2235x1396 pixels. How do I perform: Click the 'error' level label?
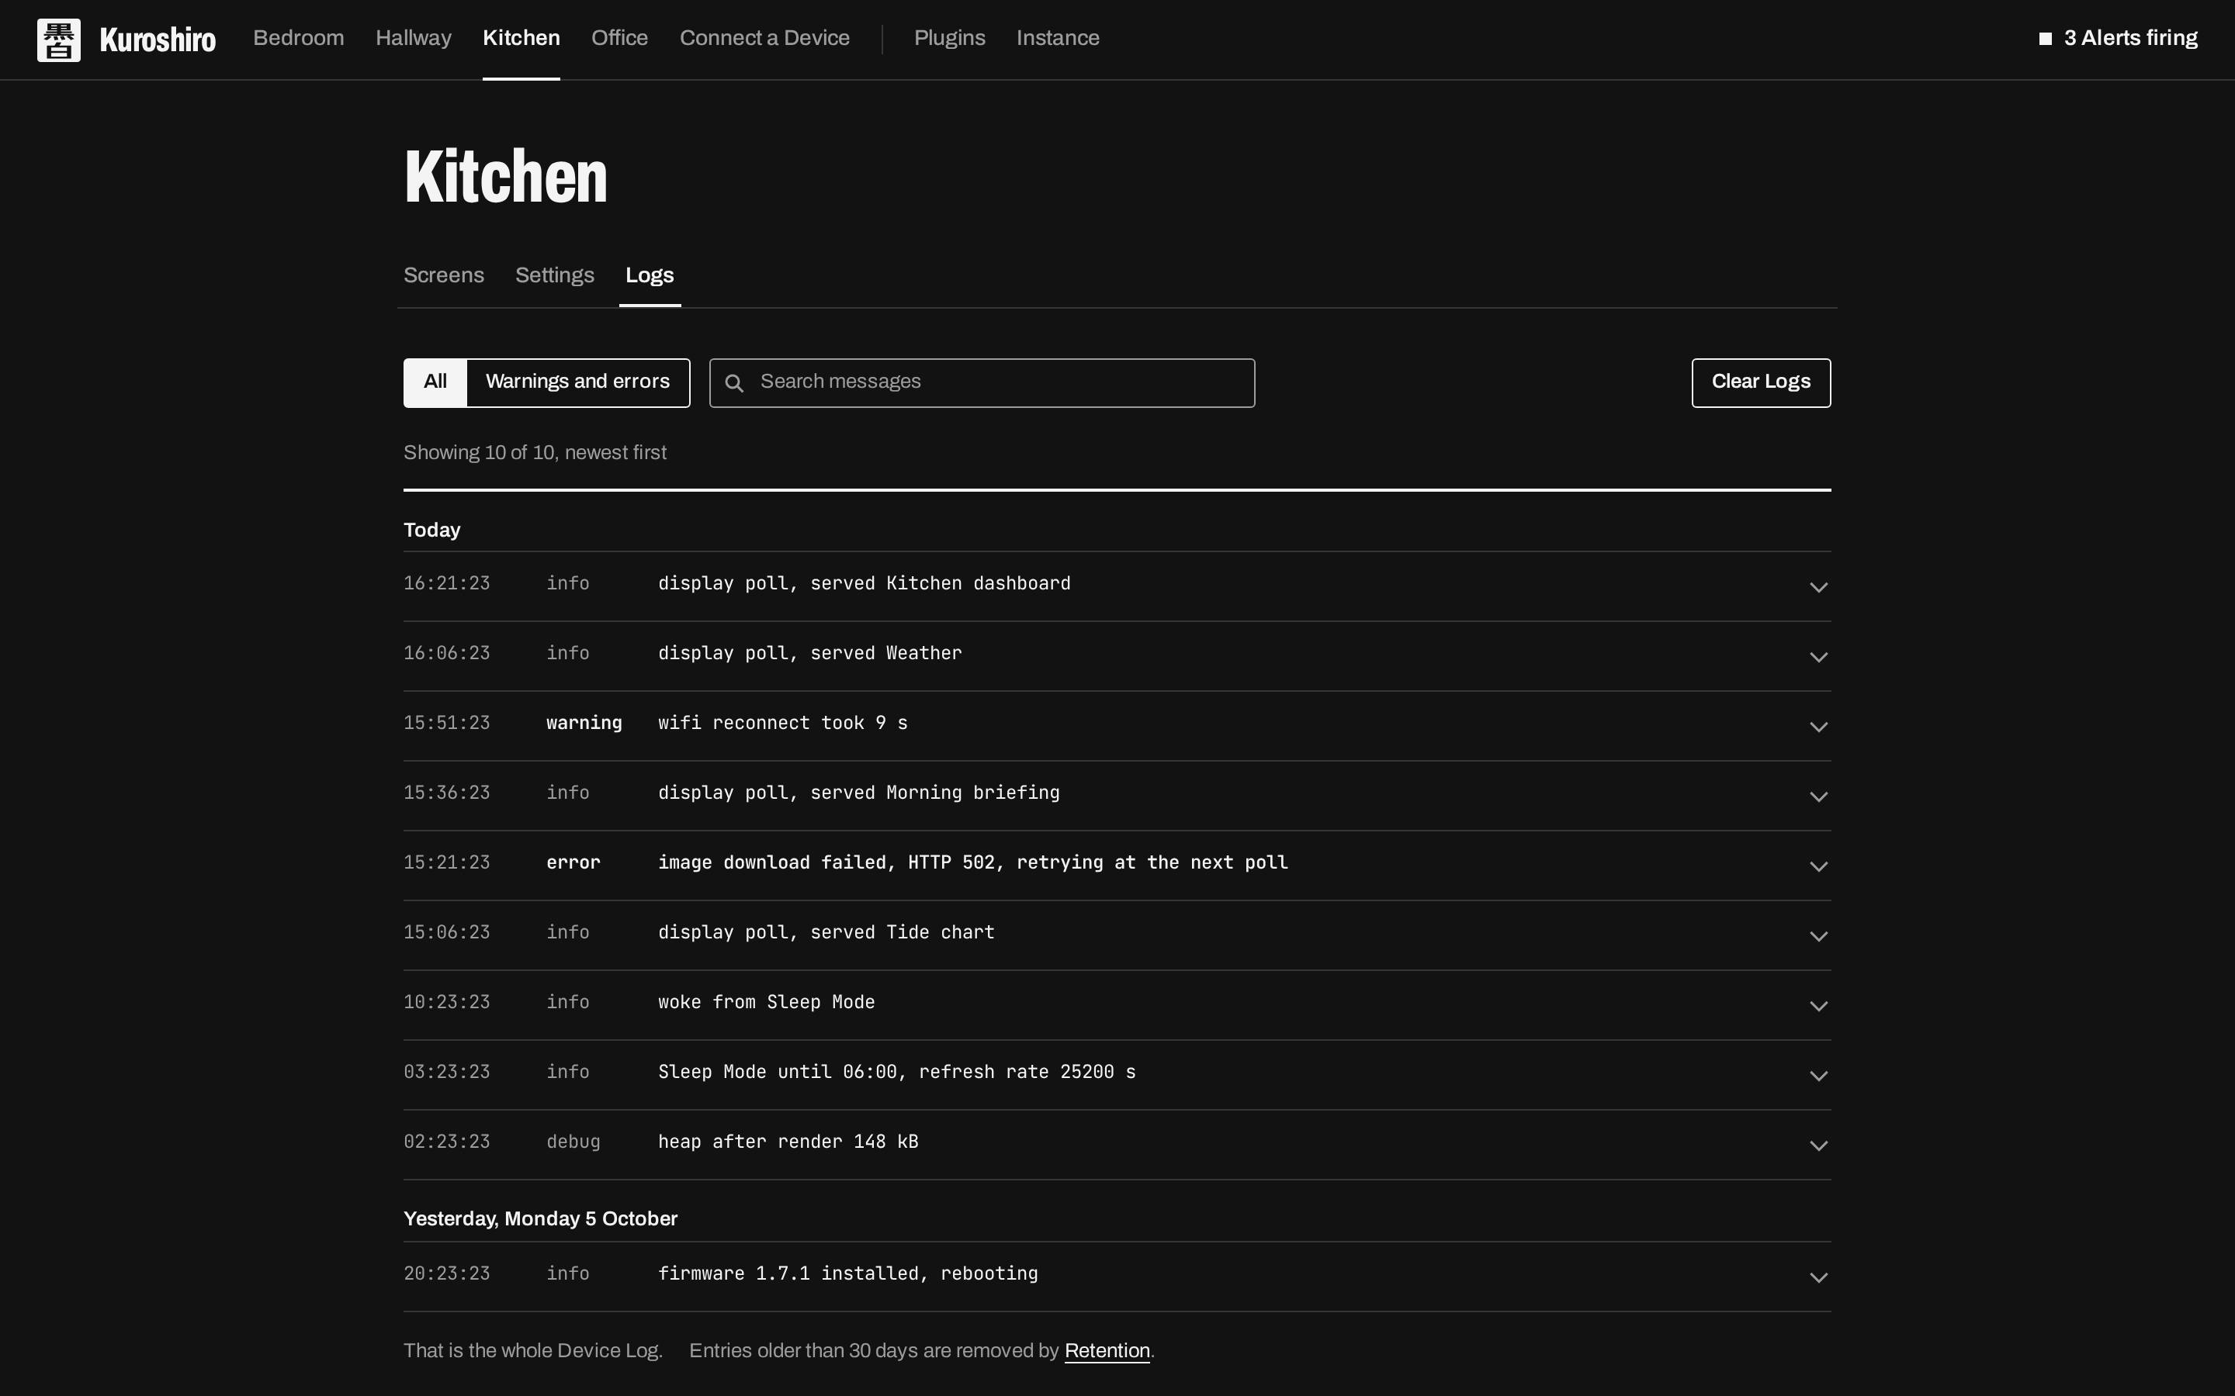[x=573, y=862]
